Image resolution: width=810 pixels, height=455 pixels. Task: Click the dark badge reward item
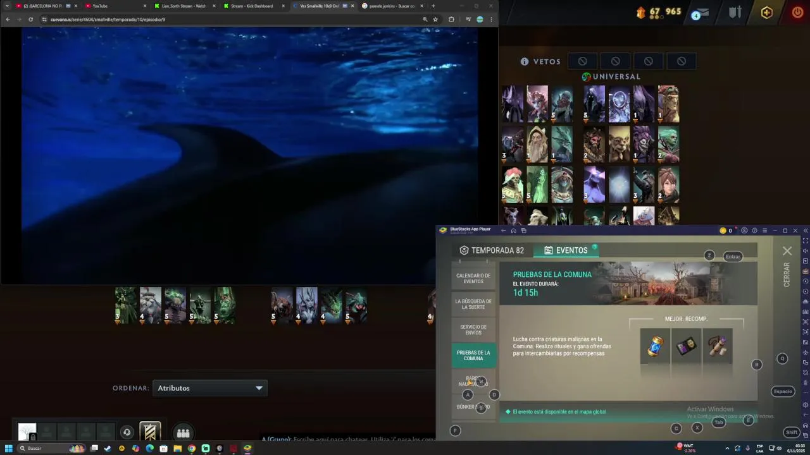687,346
